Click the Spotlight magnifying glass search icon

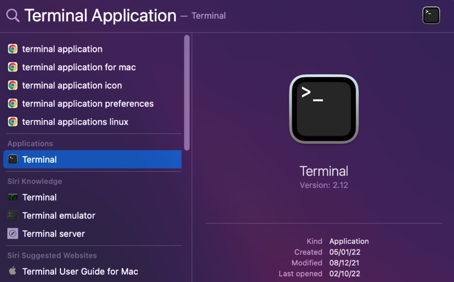click(13, 16)
